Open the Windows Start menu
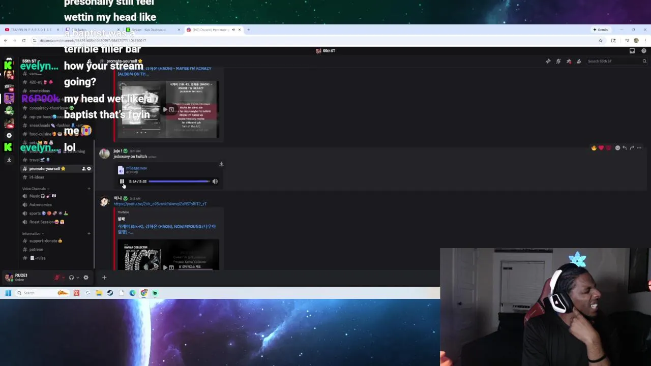The height and width of the screenshot is (366, 651). pyautogui.click(x=8, y=293)
